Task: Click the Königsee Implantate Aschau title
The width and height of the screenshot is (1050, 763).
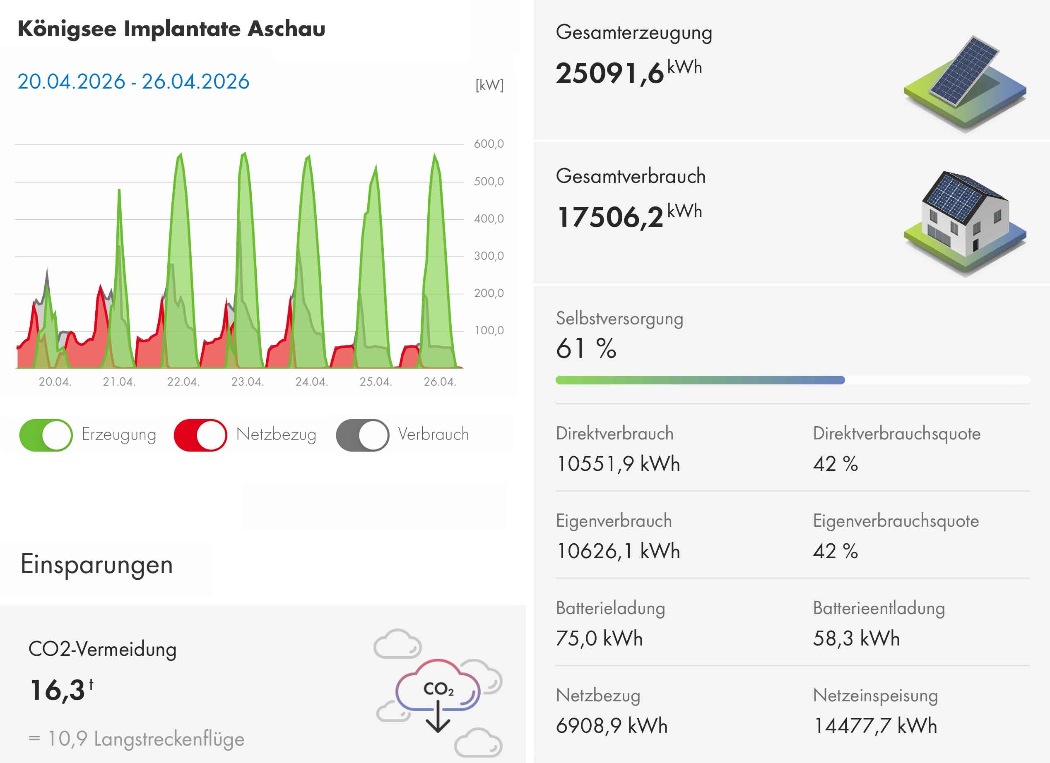Action: pyautogui.click(x=171, y=29)
